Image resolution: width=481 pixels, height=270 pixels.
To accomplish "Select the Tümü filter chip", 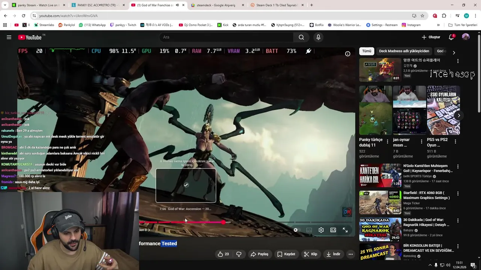I will 366,51.
